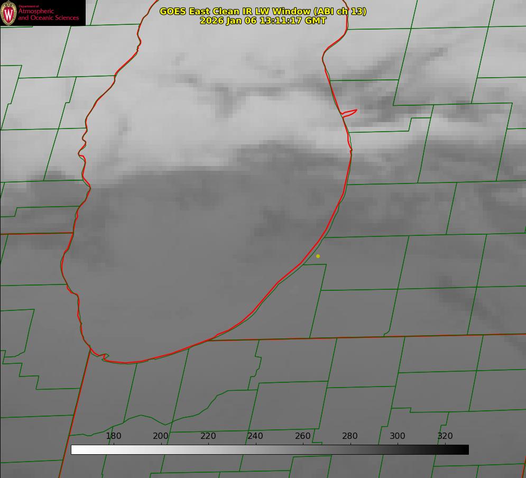
Task: Click the Atmospheric and Oceanic Sciences text
Action: point(48,14)
